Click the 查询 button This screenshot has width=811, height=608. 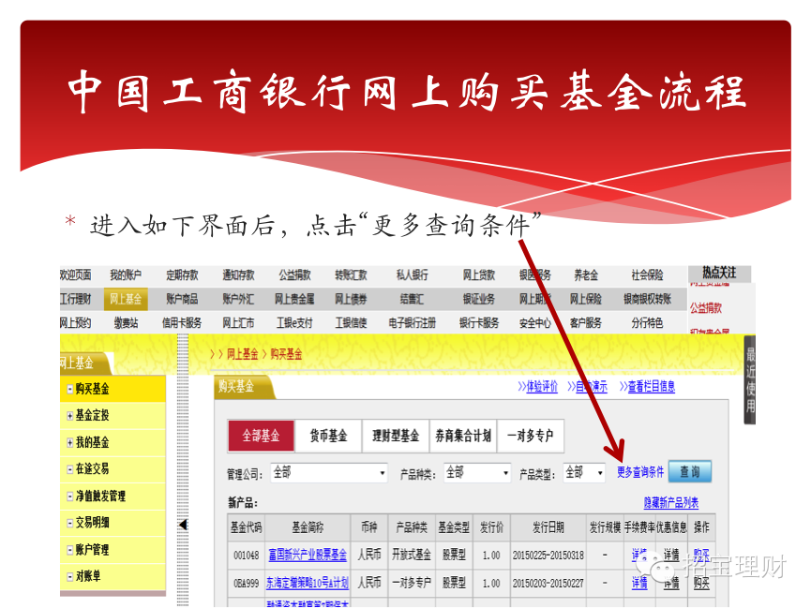click(x=690, y=471)
